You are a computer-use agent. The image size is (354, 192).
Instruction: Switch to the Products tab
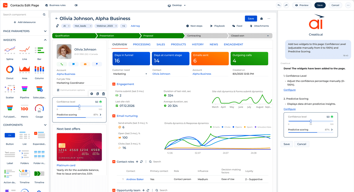pyautogui.click(x=178, y=44)
